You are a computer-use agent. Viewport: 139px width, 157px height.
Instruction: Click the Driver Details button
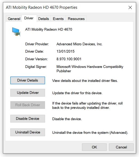click(x=28, y=80)
